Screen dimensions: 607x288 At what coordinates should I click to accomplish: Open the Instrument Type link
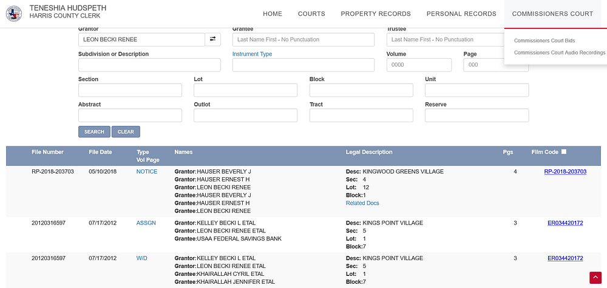coord(252,54)
